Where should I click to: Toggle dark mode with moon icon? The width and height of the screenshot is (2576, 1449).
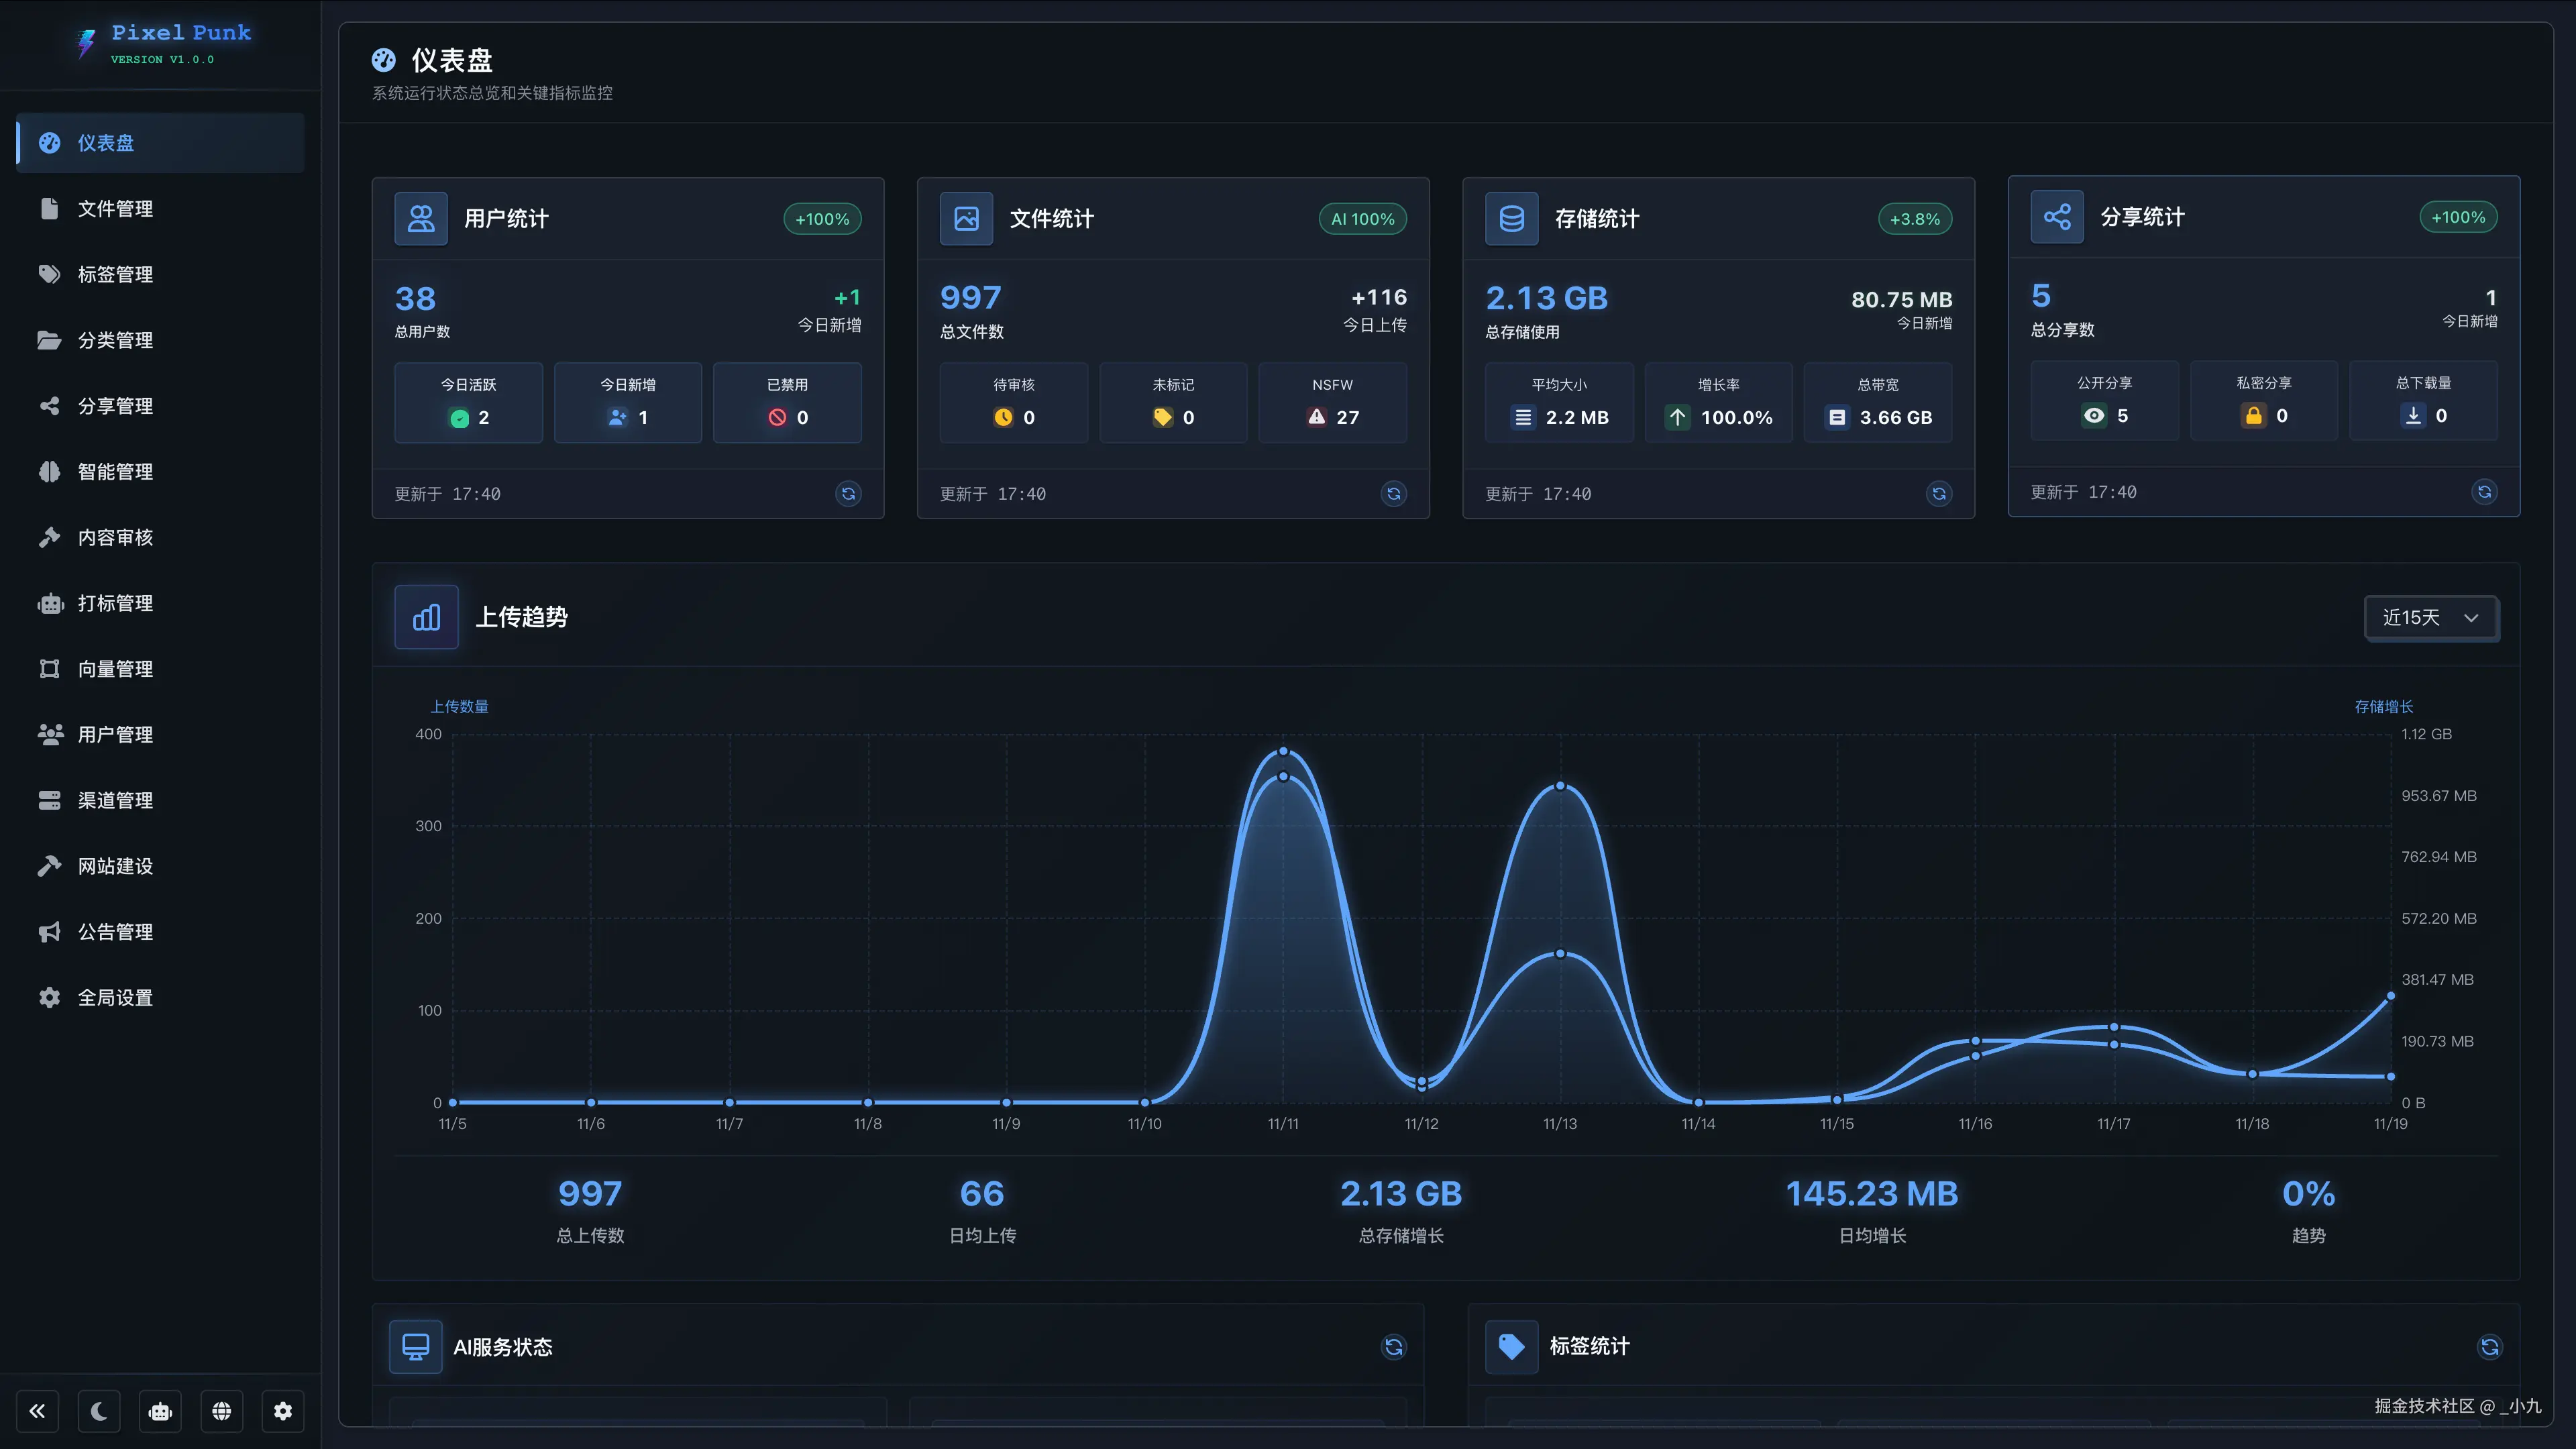coord(99,1411)
